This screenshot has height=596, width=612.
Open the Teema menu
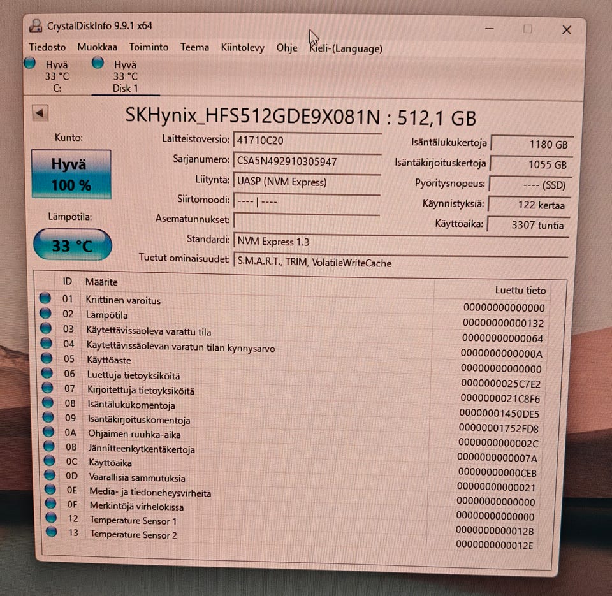(x=194, y=48)
